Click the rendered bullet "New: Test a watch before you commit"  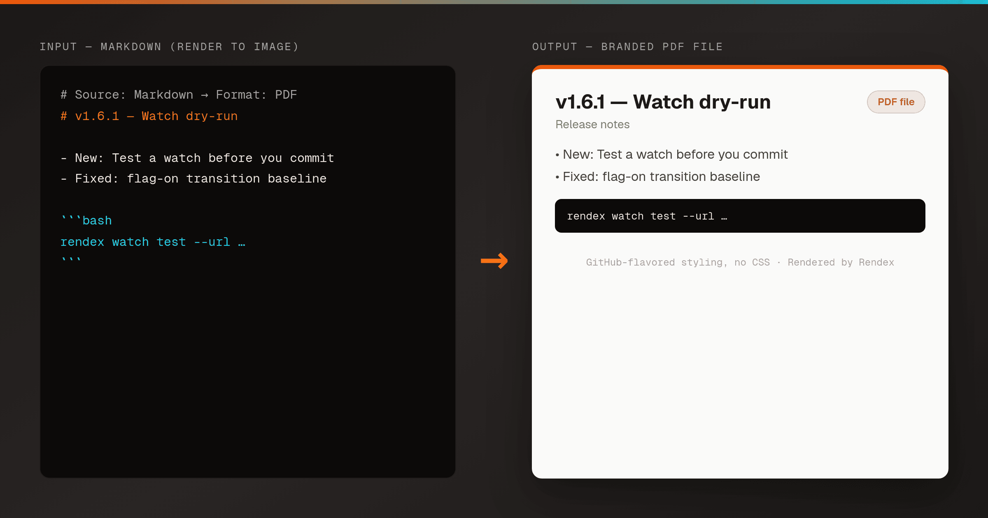click(671, 155)
